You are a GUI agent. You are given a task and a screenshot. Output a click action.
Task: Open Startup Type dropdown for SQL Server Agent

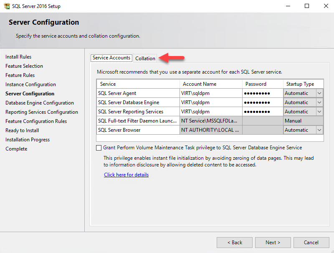click(x=319, y=93)
